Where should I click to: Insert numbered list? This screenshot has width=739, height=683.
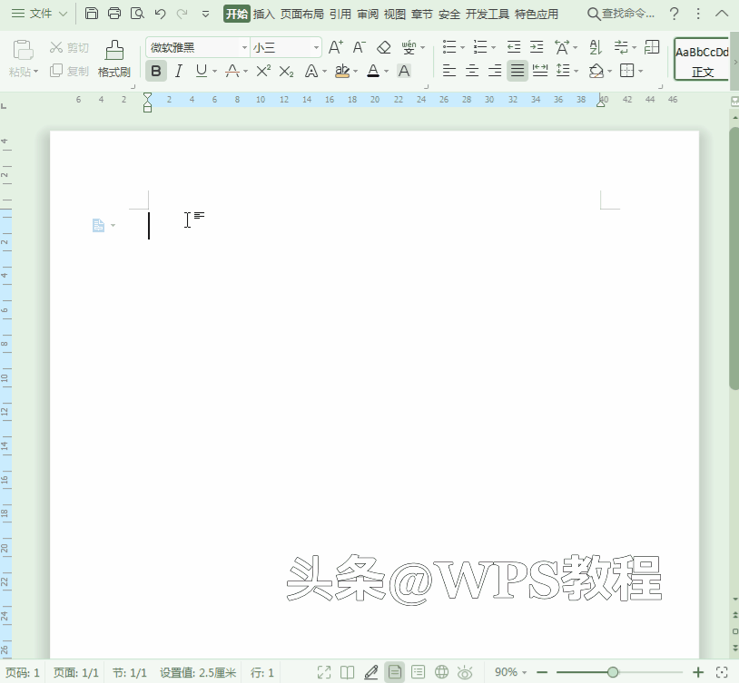pyautogui.click(x=480, y=47)
